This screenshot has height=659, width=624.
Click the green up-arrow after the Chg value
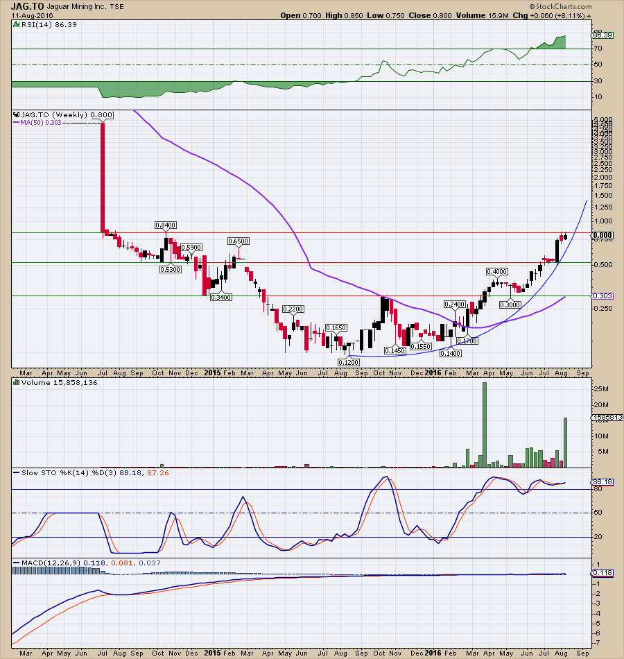589,16
